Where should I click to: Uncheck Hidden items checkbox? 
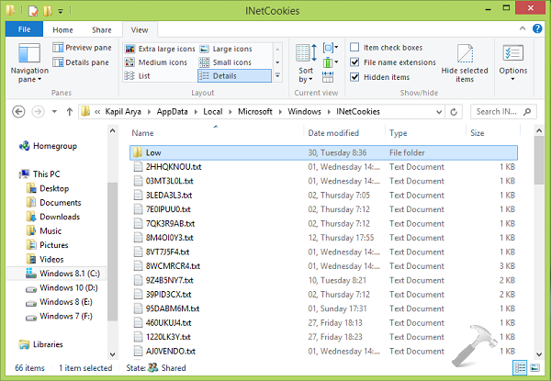354,77
